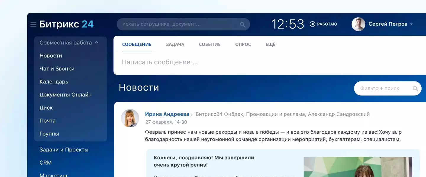Switch to the ЗАДАЧА tab
Screen dimensions: 426x177
[175, 45]
